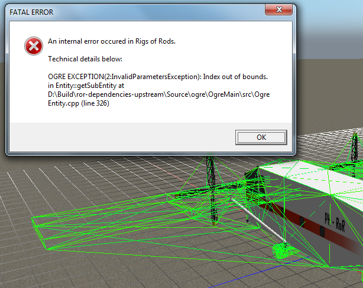The height and width of the screenshot is (288, 363).
Task: Click the D:\Build\ror-dependencies-upstream path line
Action: tap(159, 94)
